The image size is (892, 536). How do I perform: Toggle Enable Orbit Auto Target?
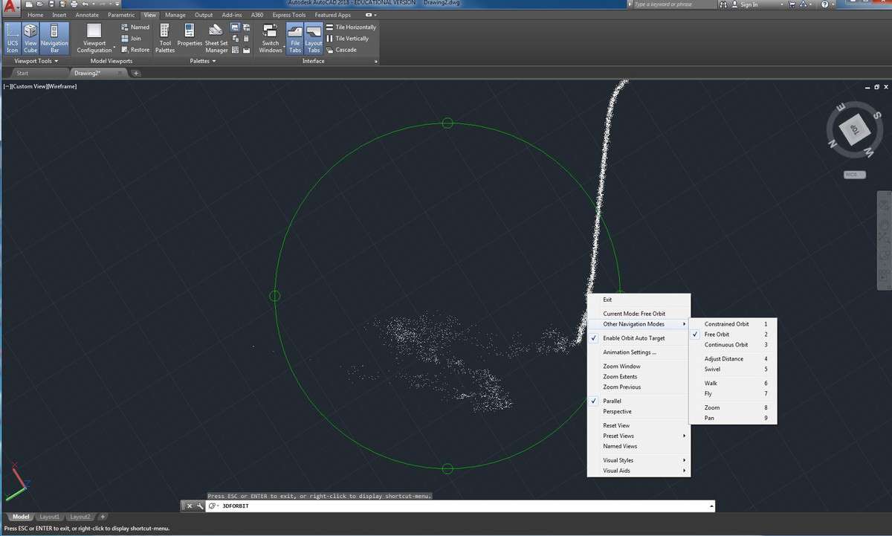(x=633, y=338)
